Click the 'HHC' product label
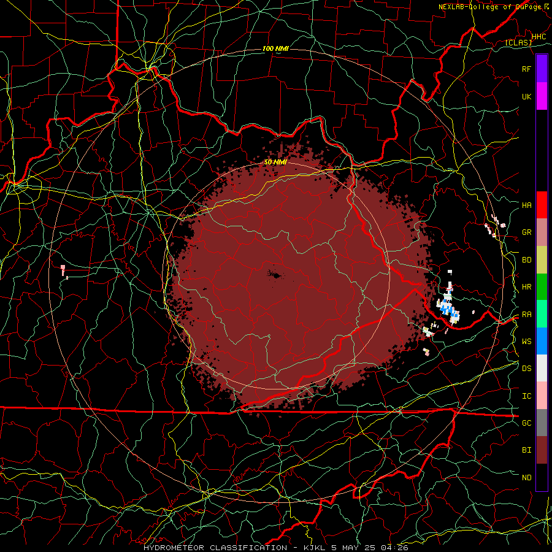The image size is (552, 552). [x=539, y=37]
